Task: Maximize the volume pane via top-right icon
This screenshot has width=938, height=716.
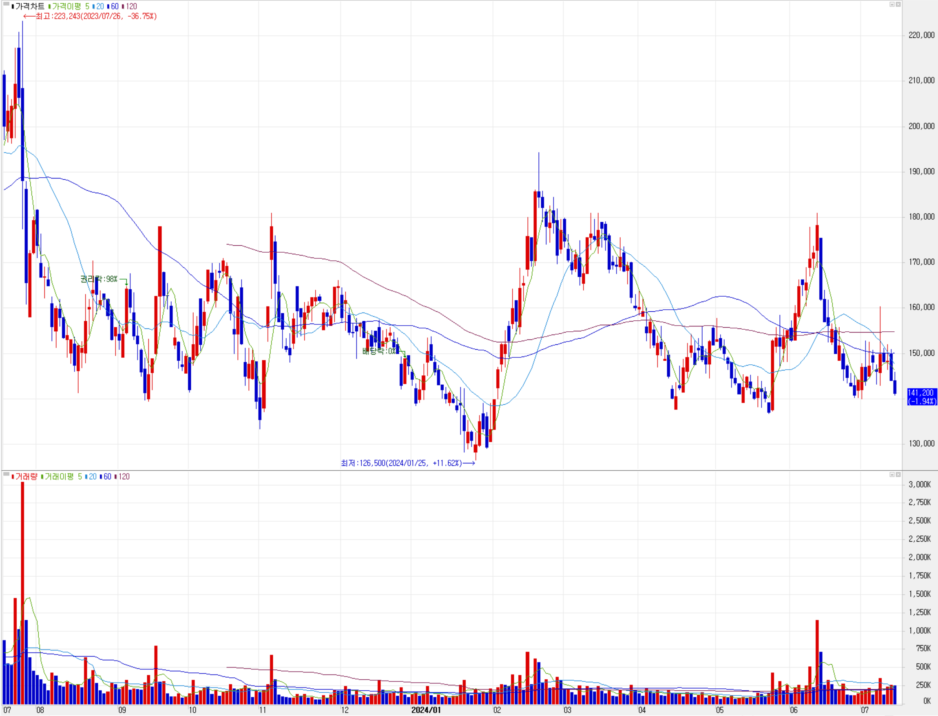Action: pos(892,474)
